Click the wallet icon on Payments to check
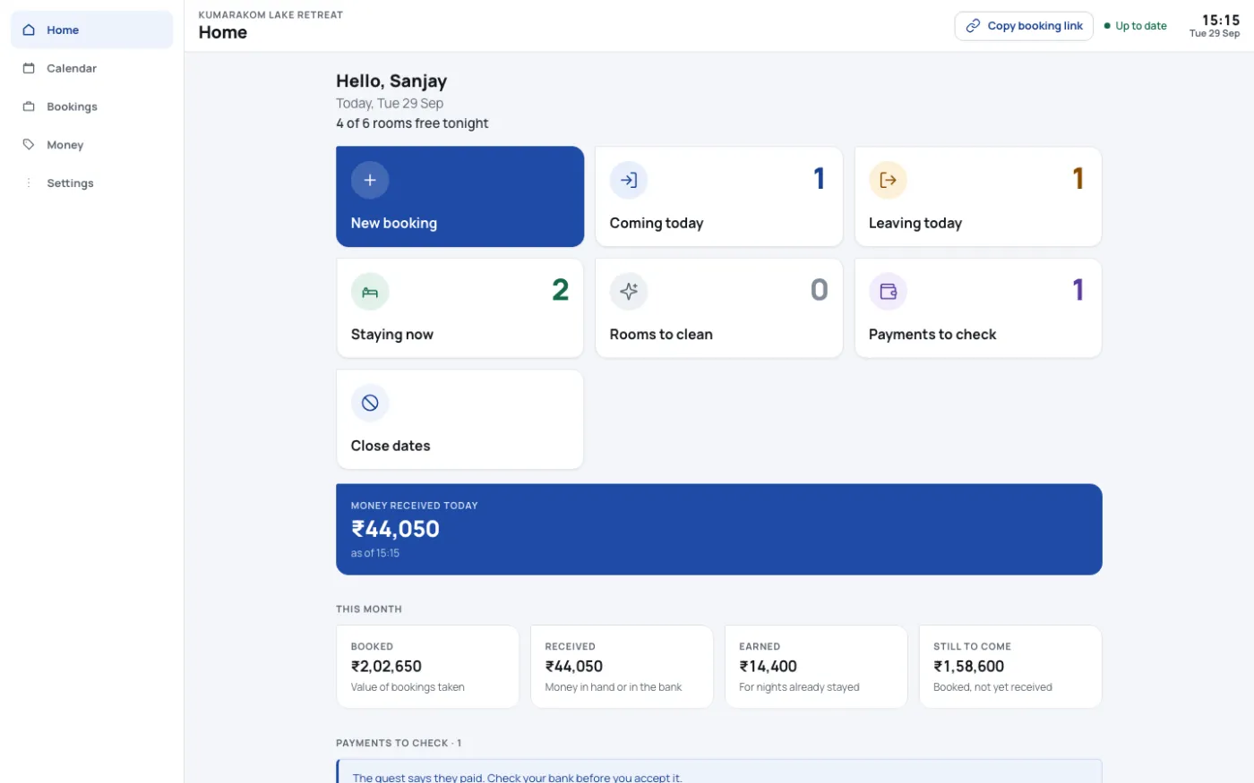Image resolution: width=1254 pixels, height=783 pixels. pos(888,292)
